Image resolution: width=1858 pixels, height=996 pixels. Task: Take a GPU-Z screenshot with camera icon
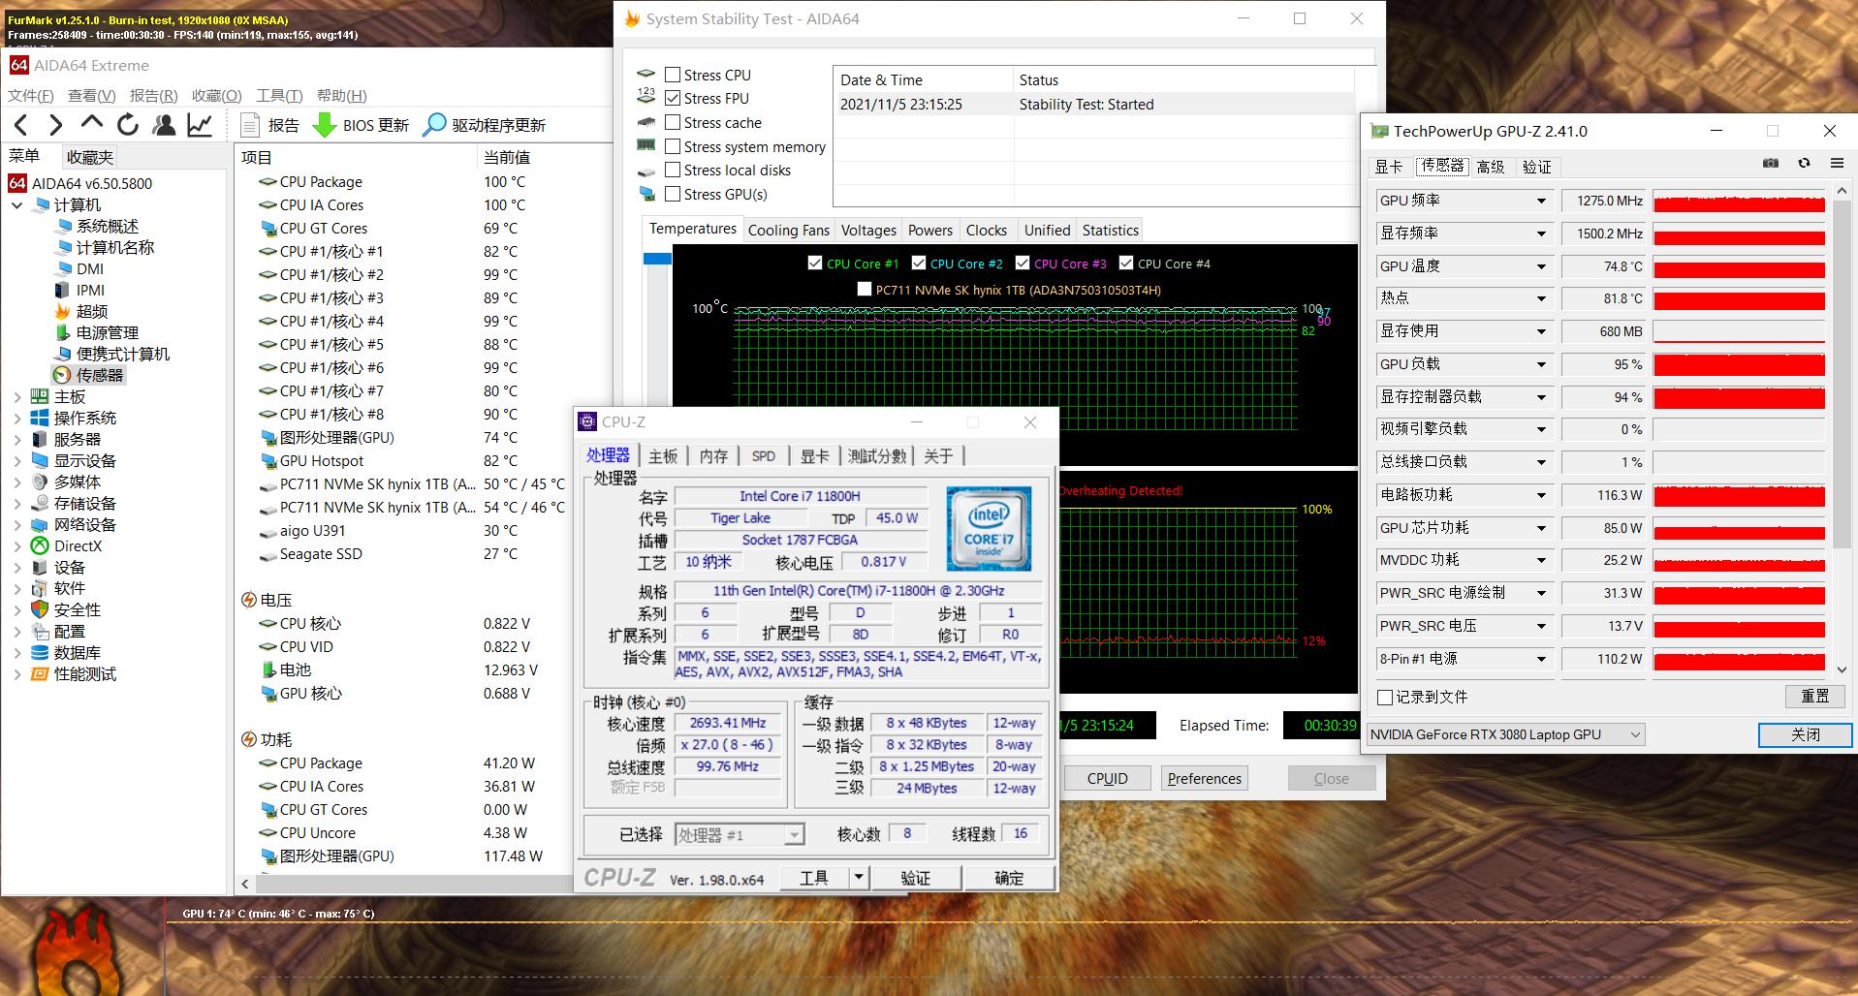[x=1771, y=164]
